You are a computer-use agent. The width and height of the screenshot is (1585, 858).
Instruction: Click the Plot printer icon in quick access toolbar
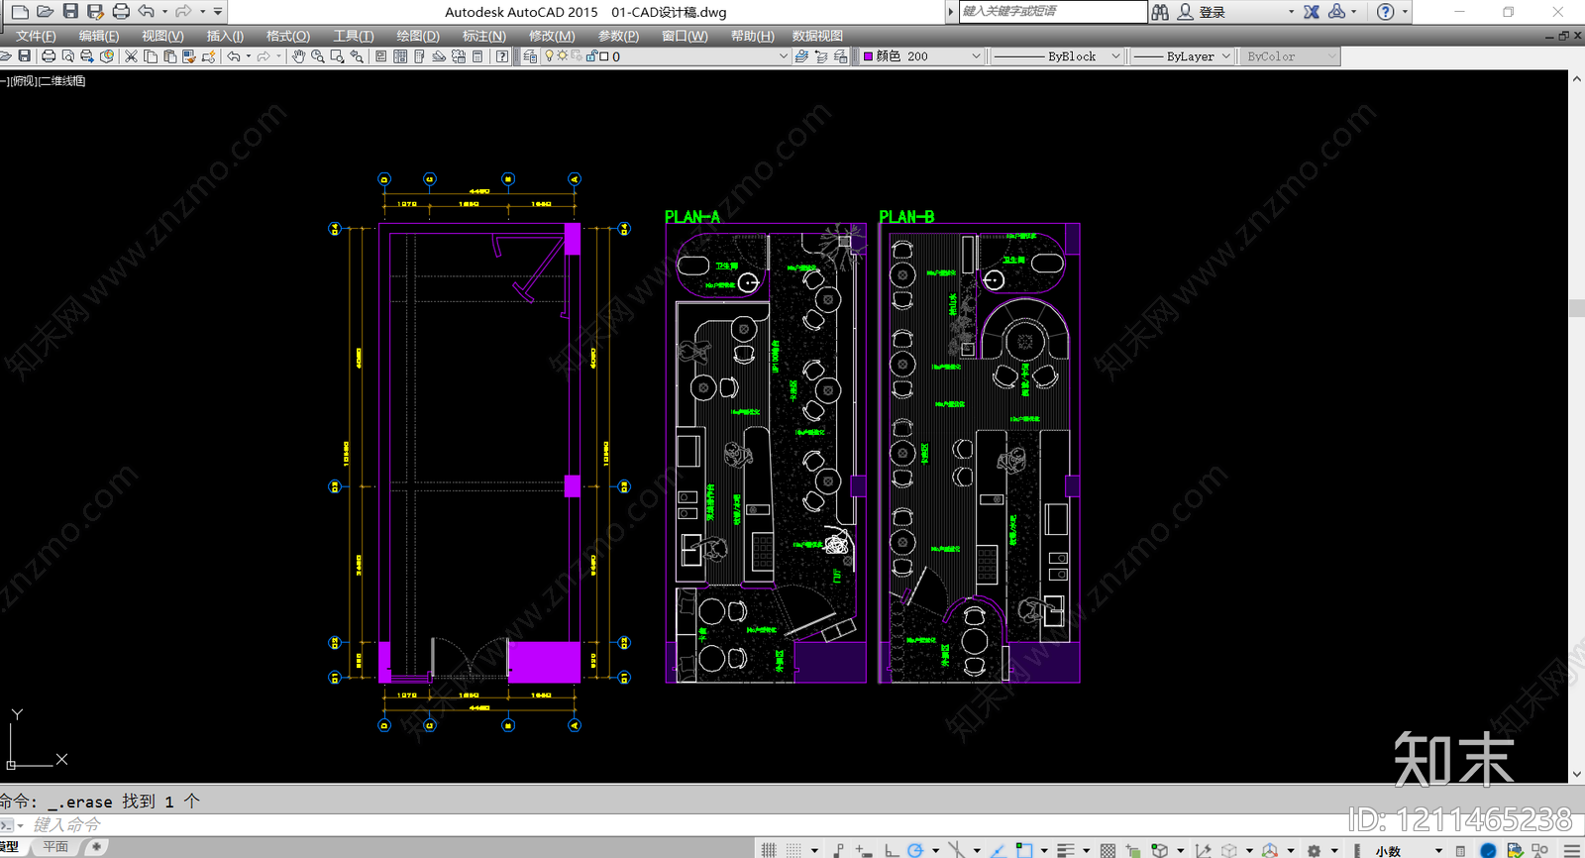click(121, 12)
